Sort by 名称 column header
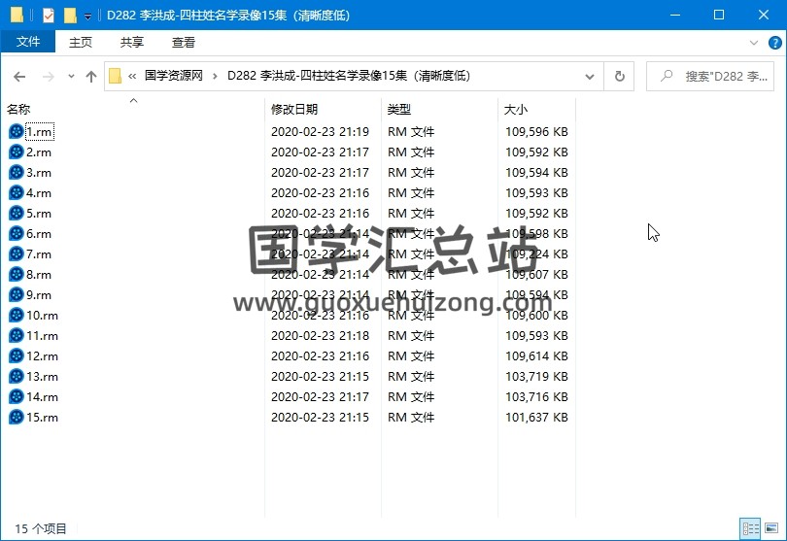The image size is (787, 541). (18, 109)
